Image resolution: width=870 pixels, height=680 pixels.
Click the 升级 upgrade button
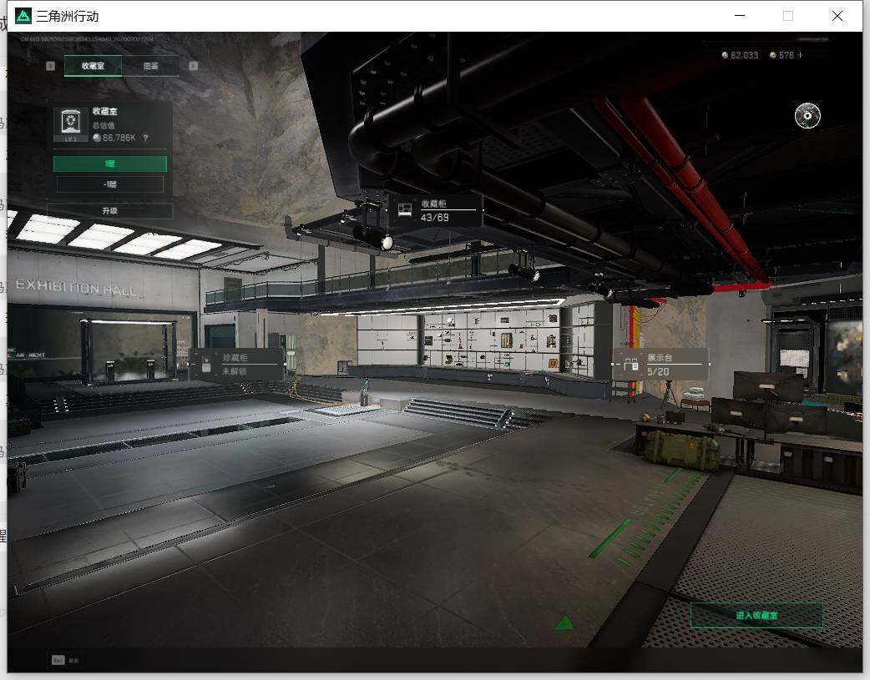pos(110,211)
